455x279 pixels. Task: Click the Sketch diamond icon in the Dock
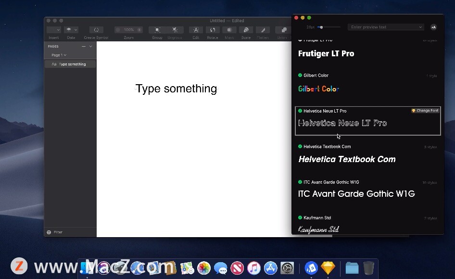point(328,267)
